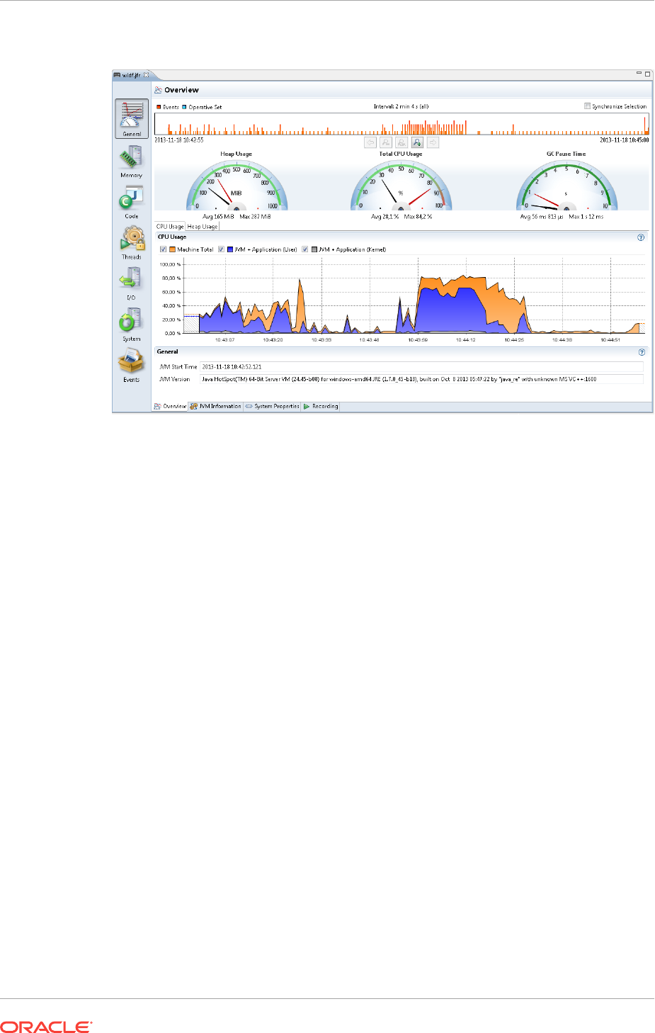Switch to the Heap Usage tab
Image resolution: width=655 pixels, height=1033 pixels.
pos(203,227)
